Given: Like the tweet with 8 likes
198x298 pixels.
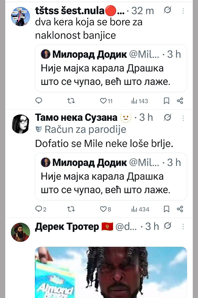Looking at the screenshot, I should pyautogui.click(x=104, y=209).
